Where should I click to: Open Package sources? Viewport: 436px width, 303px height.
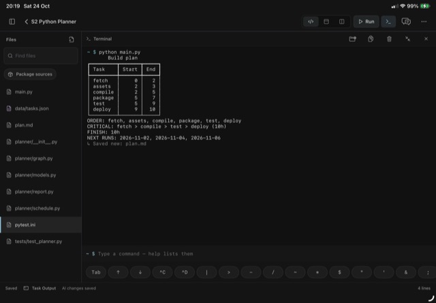click(x=30, y=74)
